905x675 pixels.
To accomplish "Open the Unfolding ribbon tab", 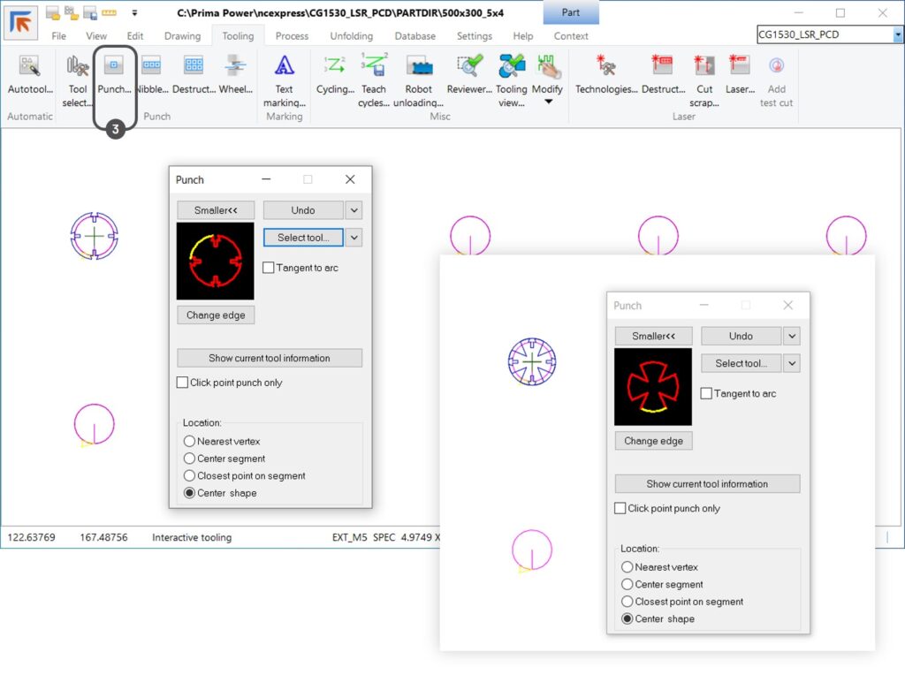I will tap(351, 36).
